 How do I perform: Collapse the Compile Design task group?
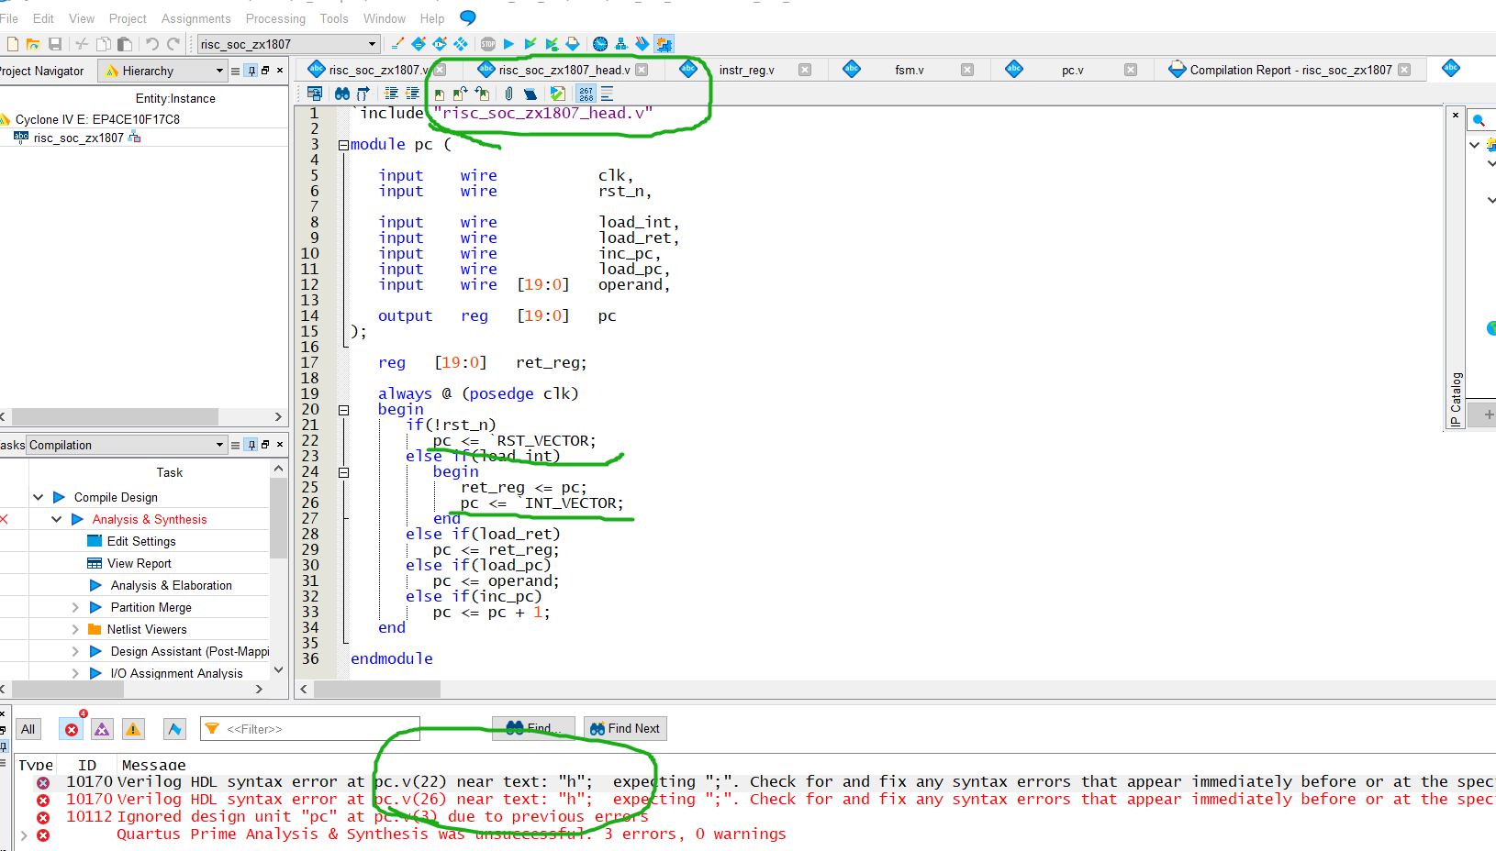tap(39, 496)
